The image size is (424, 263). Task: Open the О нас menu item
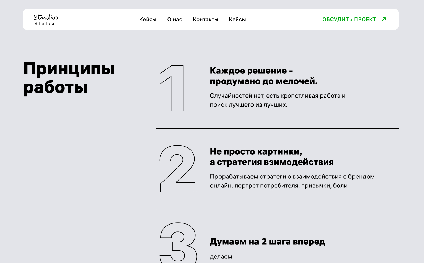(x=175, y=19)
